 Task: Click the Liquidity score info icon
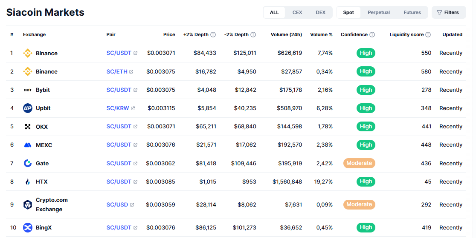(x=428, y=35)
